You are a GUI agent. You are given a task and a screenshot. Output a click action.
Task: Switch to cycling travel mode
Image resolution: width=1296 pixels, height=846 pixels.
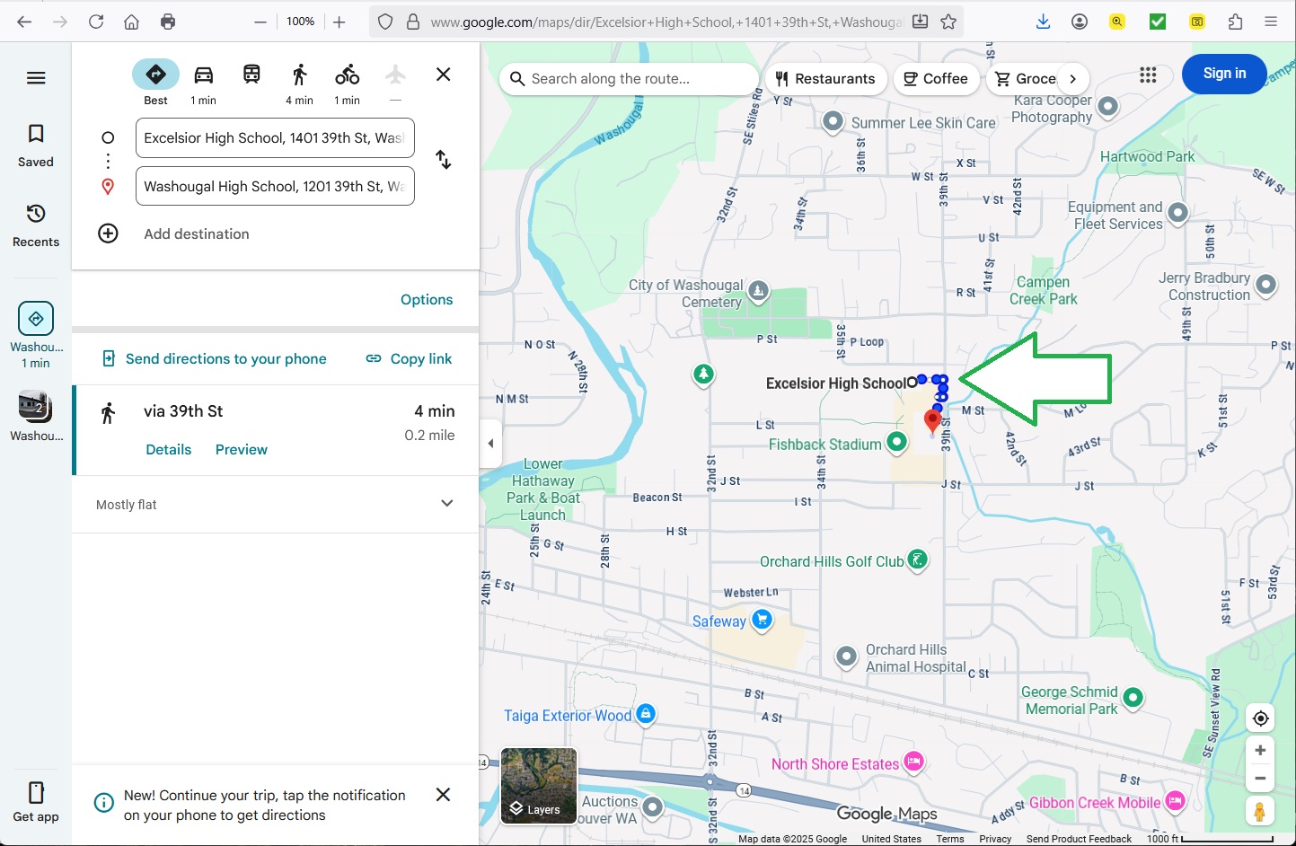[x=347, y=75]
